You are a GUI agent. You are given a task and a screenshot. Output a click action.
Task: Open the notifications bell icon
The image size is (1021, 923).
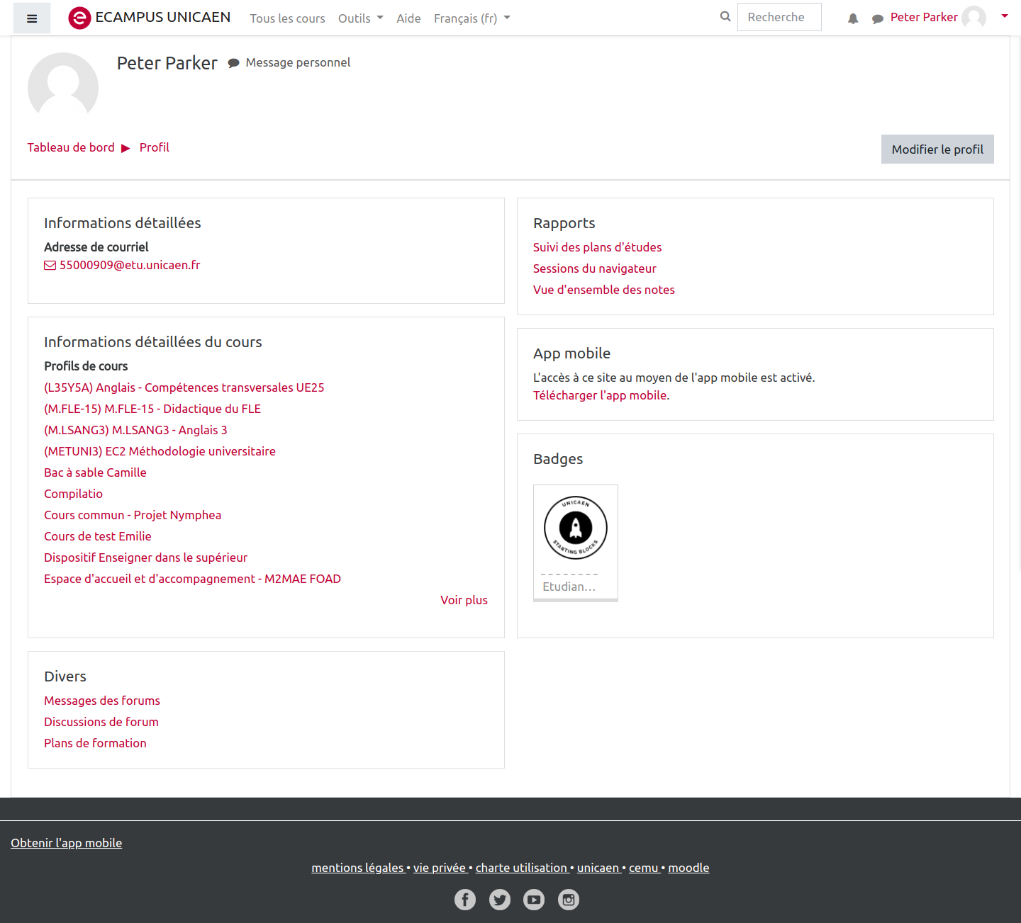[853, 18]
